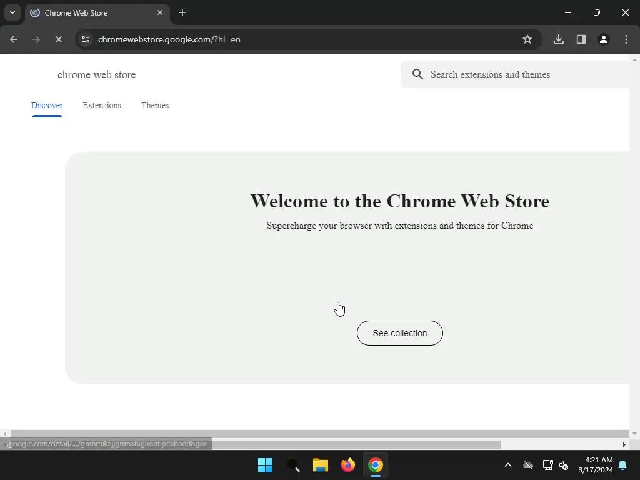640x480 pixels.
Task: Click the chrome web store title
Action: pos(96,75)
